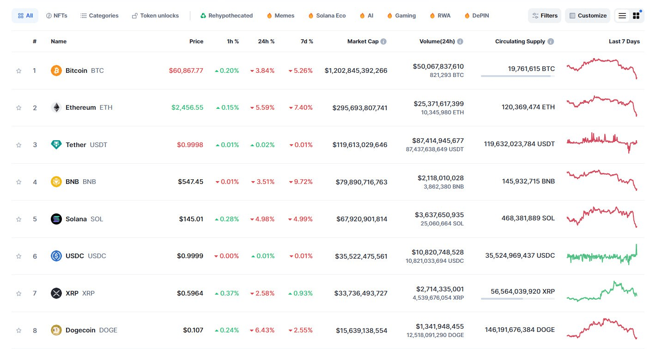Click Solana price $145.01
The height and width of the screenshot is (349, 656).
point(191,219)
